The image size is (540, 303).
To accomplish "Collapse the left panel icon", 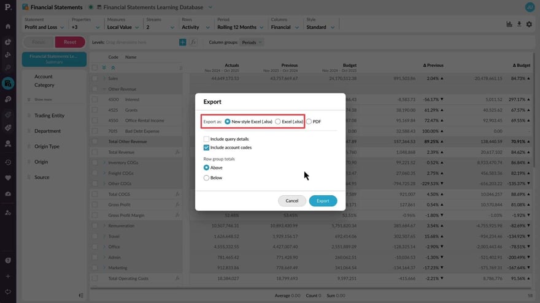I will [x=81, y=296].
